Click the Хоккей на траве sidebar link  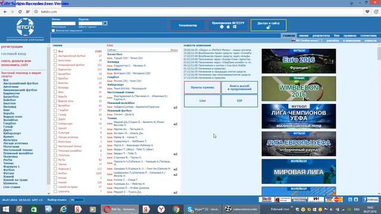point(15,180)
